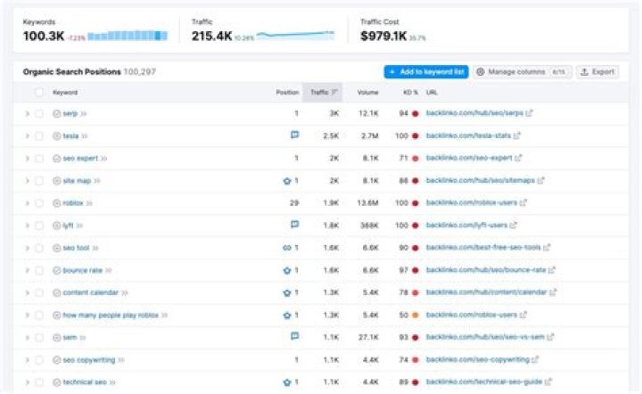Tick the checkbox for the serp keyword
Image resolution: width=642 pixels, height=394 pixels.
39,113
